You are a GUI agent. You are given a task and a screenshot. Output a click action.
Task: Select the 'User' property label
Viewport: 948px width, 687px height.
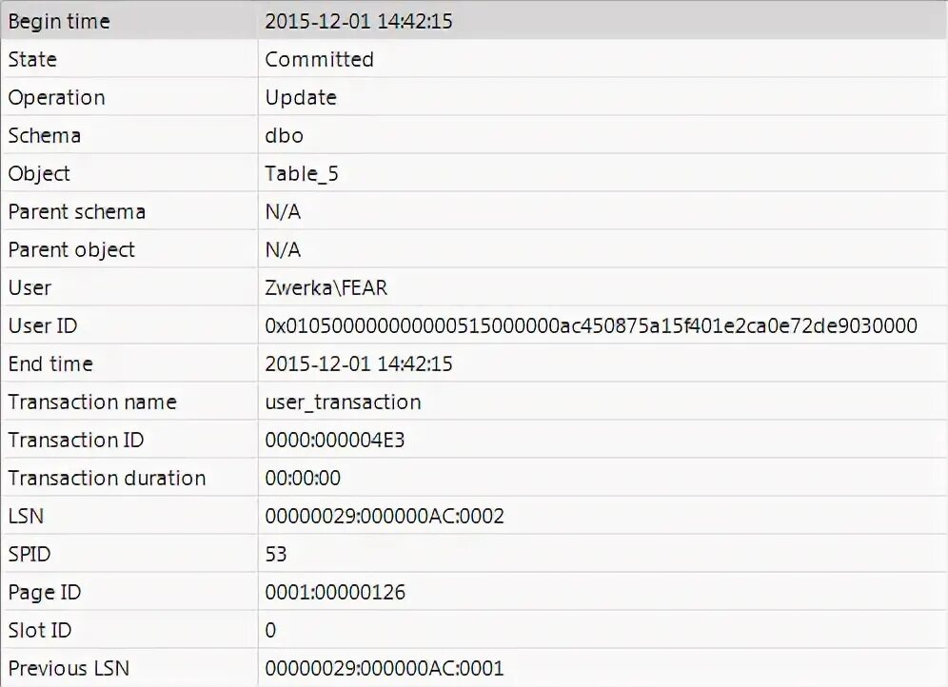click(30, 287)
